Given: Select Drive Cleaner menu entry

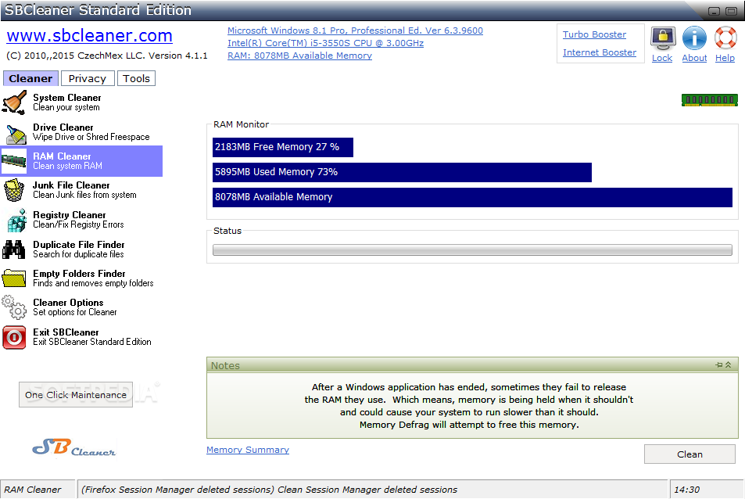Looking at the screenshot, I should click(82, 132).
